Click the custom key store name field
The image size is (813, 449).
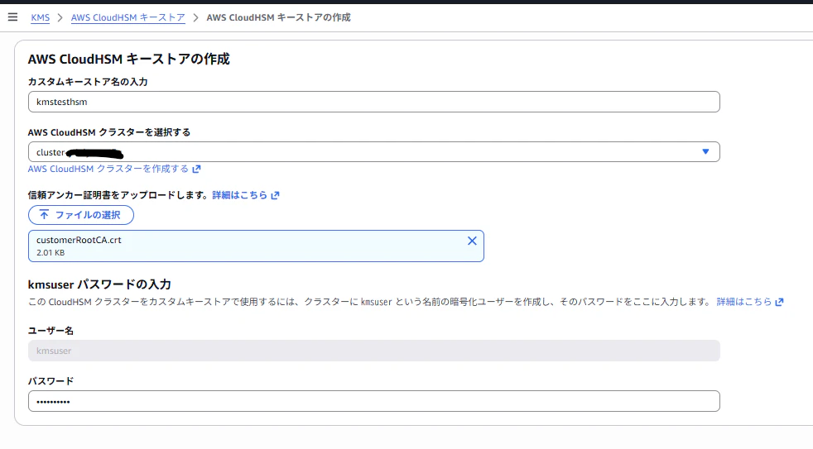tap(374, 102)
